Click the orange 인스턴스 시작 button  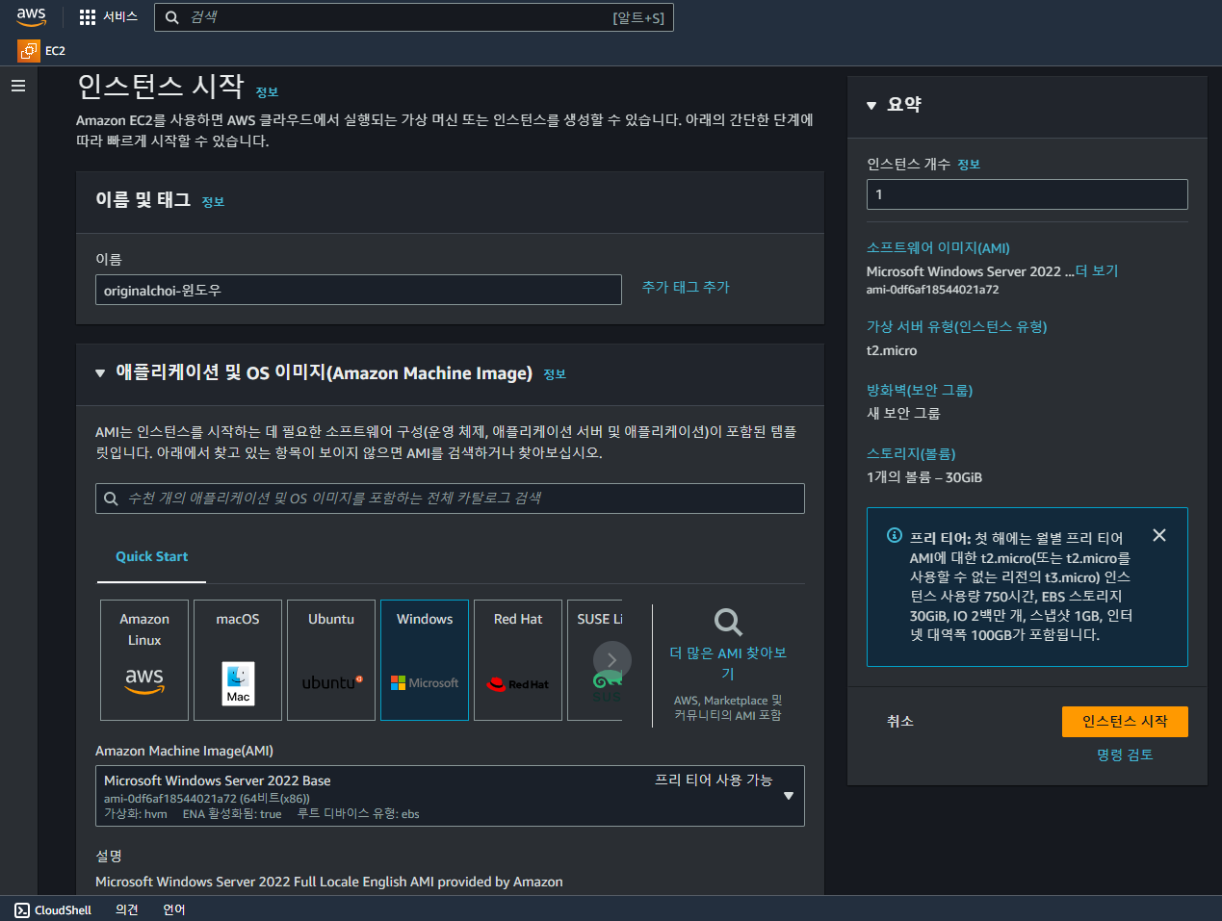(1125, 722)
